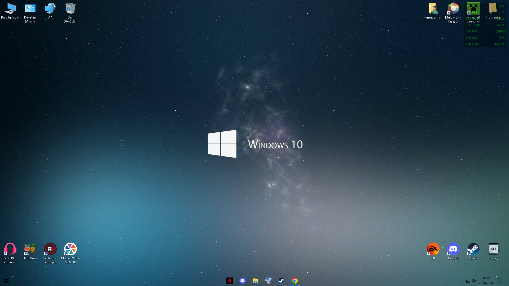Open the Geri Dönüşüm recycle bin
Screen dimensions: 509x286
coord(70,13)
